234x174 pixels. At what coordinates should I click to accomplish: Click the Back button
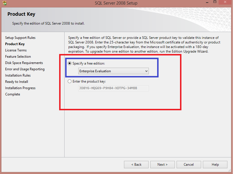(136, 165)
